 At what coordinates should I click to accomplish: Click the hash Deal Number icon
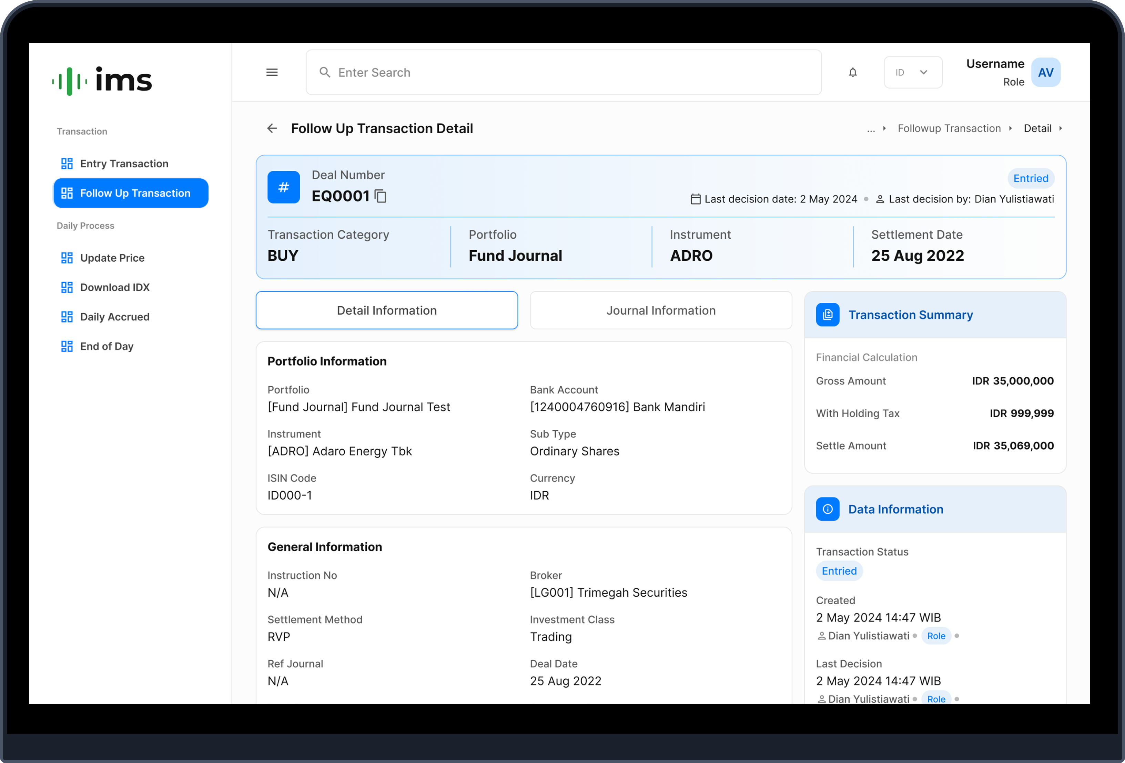coord(284,187)
